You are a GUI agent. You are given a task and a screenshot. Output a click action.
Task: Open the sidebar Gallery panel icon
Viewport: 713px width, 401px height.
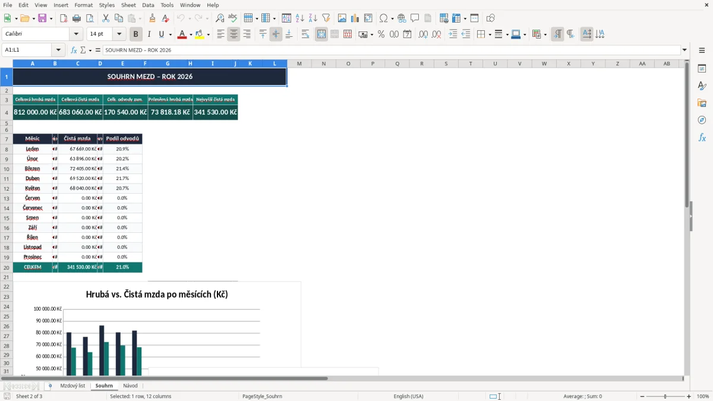click(702, 103)
